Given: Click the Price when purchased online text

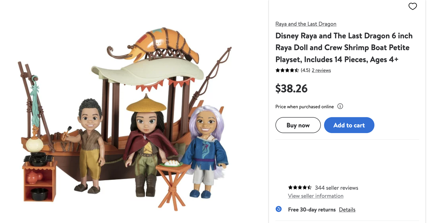Looking at the screenshot, I should [x=304, y=106].
